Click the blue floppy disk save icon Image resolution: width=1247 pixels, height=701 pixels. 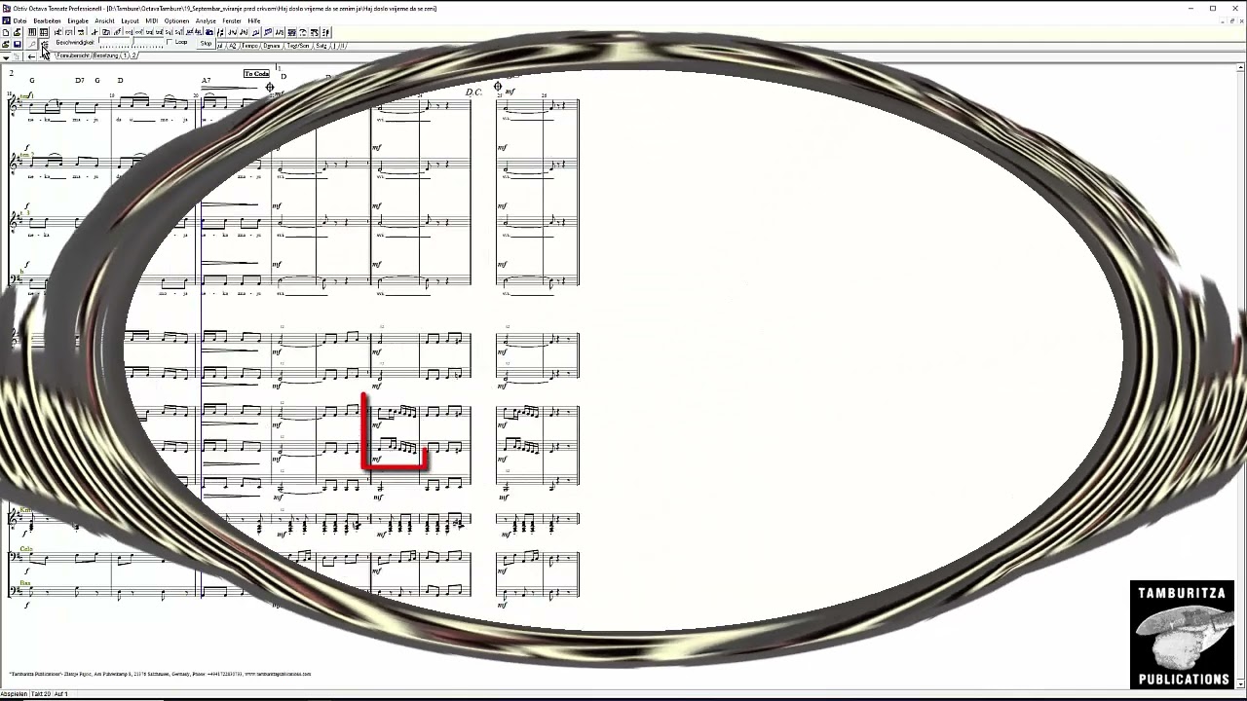[x=17, y=44]
